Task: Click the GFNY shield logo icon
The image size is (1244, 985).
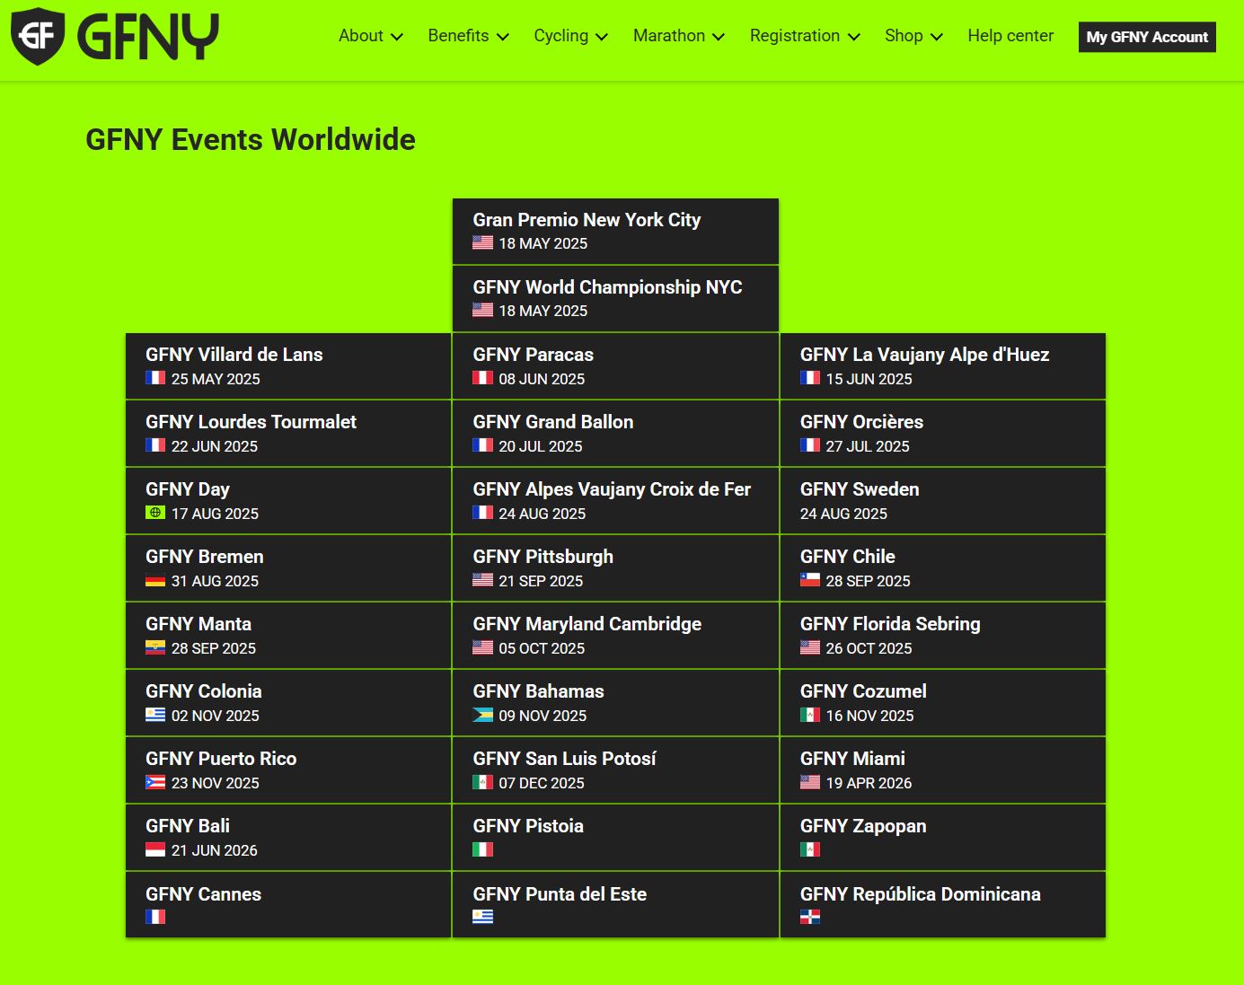Action: point(38,36)
